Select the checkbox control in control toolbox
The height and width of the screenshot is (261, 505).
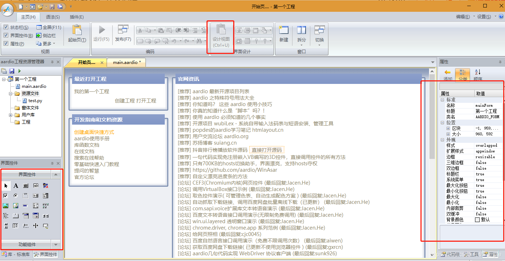pos(5,196)
